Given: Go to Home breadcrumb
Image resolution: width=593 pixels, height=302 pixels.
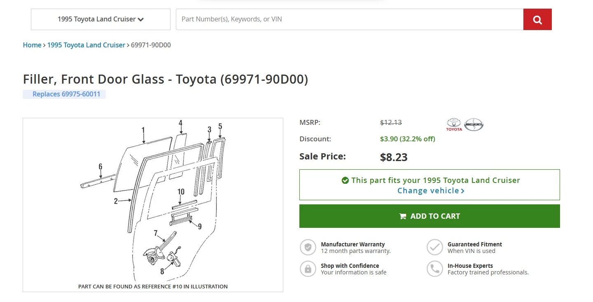Looking at the screenshot, I should (32, 45).
